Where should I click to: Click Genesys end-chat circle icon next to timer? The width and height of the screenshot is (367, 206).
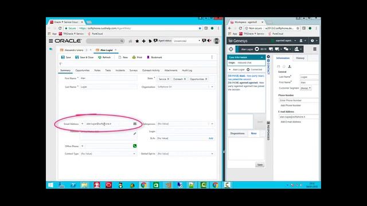tap(257, 49)
